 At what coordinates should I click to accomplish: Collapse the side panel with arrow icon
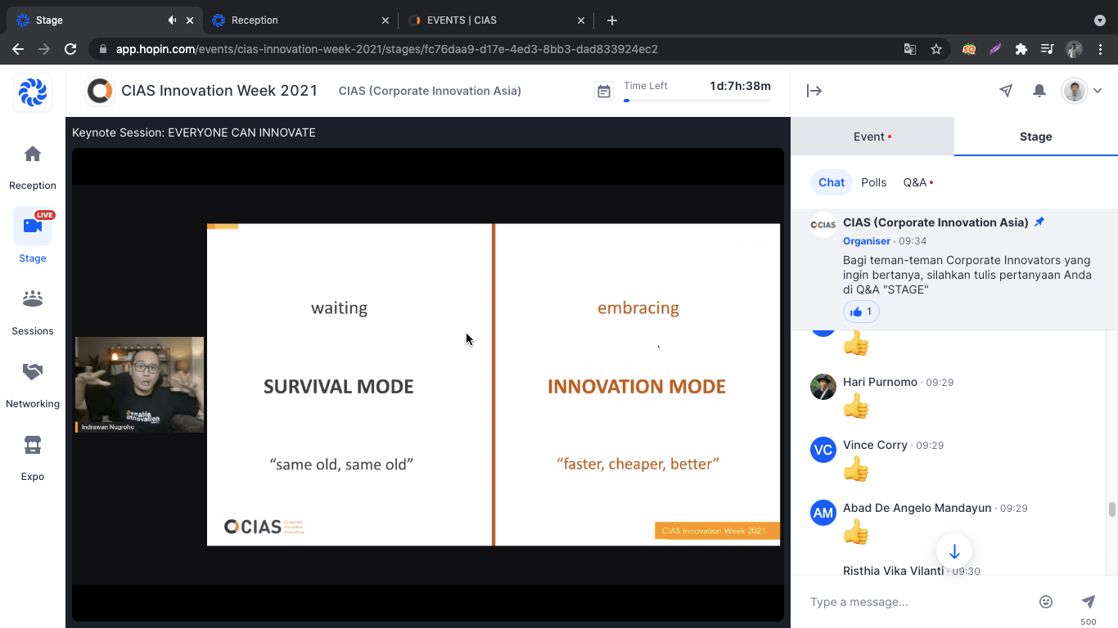click(814, 91)
